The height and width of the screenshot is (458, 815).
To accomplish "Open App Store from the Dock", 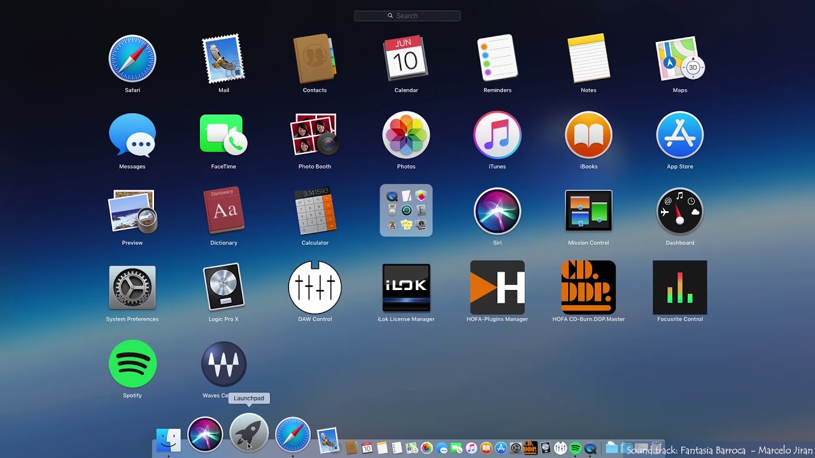I will click(501, 448).
